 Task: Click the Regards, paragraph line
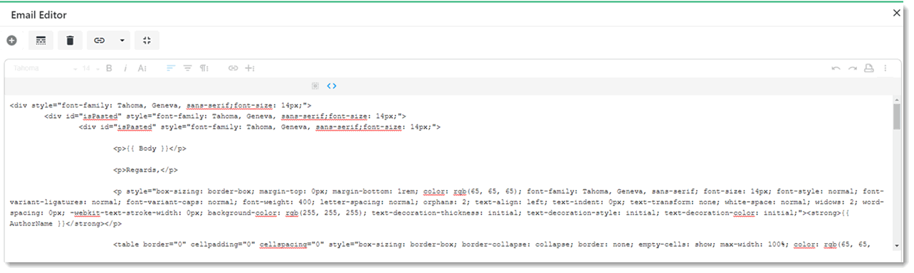146,170
